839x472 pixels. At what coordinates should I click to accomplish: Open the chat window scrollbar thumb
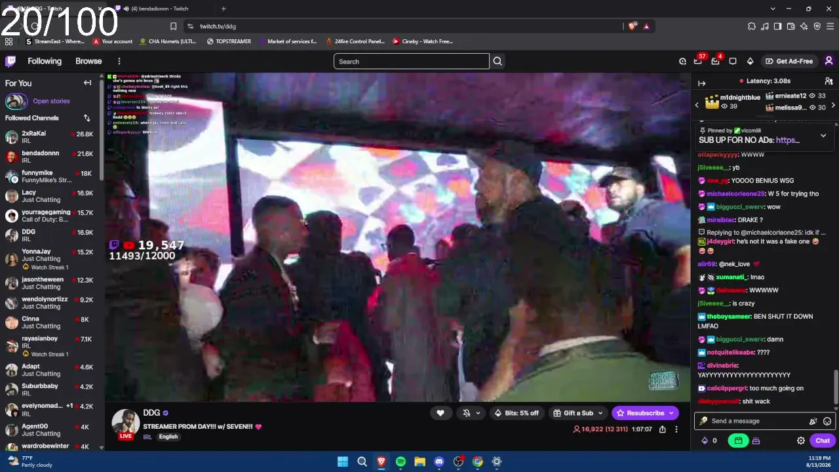(x=835, y=387)
